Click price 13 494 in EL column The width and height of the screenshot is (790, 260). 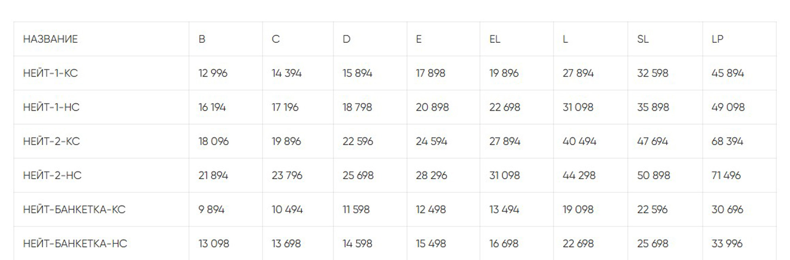[504, 209]
